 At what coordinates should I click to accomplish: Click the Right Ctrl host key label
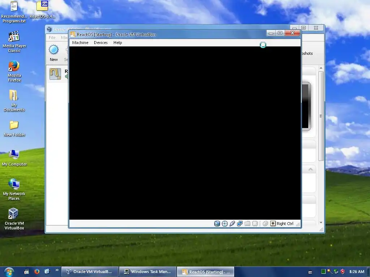coord(285,224)
